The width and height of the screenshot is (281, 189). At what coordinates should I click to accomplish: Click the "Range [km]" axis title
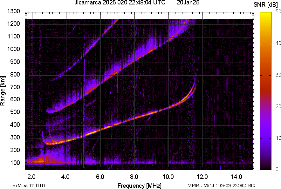pyautogui.click(x=3, y=91)
